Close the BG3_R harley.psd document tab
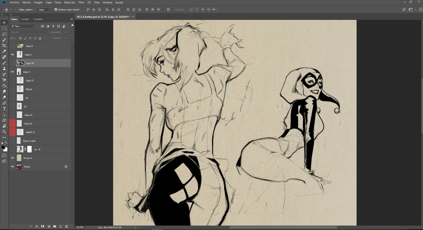 tap(133, 17)
